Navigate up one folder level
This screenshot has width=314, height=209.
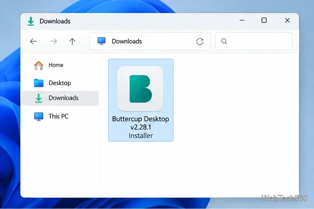pos(72,41)
